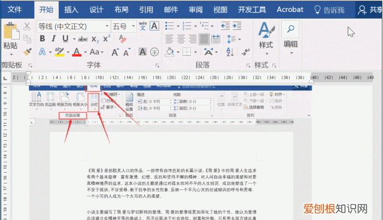Viewport: 383px width, 220px height.
Task: Open Font dialog launcher
Action: tap(157, 65)
